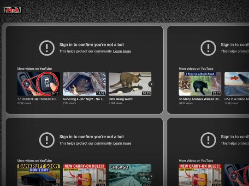Click the exclamation warning icon above the black bear thumbnail
The height and width of the screenshot is (186, 249).
208,48
